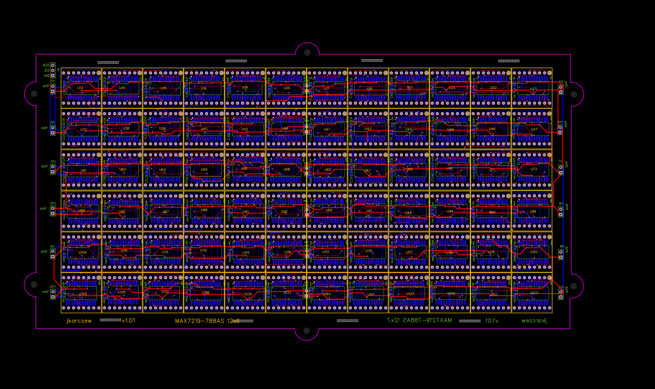This screenshot has width=655, height=389.
Task: Click the U117 chip label
Action: tap(409, 252)
